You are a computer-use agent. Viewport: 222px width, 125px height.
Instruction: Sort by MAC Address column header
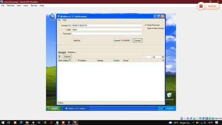pos(67,60)
